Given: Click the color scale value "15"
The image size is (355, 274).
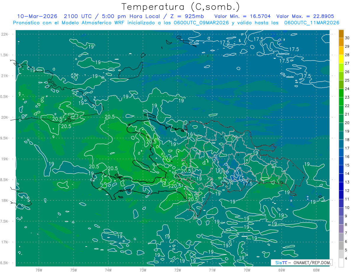Looking at the screenshot, I should 347,165.
